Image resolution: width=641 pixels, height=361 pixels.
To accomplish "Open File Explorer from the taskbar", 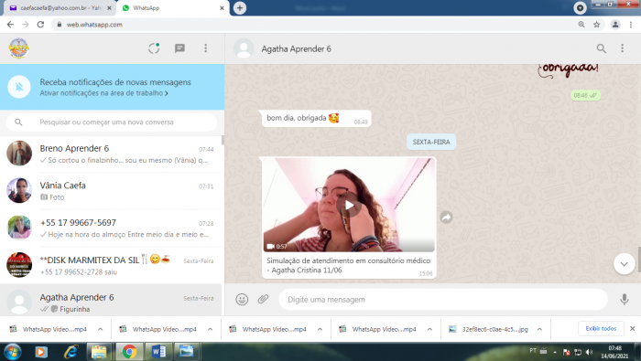I will [x=99, y=352].
